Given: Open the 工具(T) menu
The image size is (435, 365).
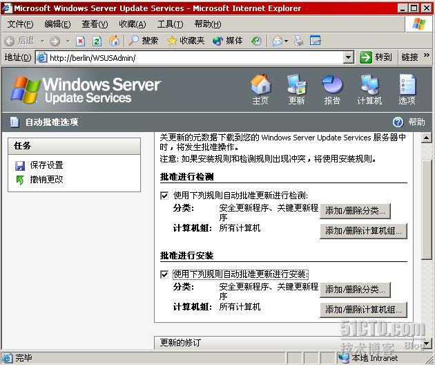Looking at the screenshot, I should tap(170, 24).
